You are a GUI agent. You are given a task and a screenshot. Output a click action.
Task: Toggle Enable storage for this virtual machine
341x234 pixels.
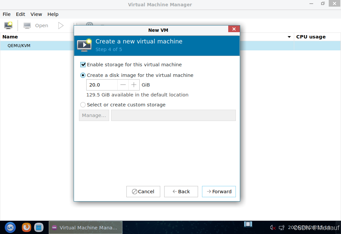click(83, 65)
